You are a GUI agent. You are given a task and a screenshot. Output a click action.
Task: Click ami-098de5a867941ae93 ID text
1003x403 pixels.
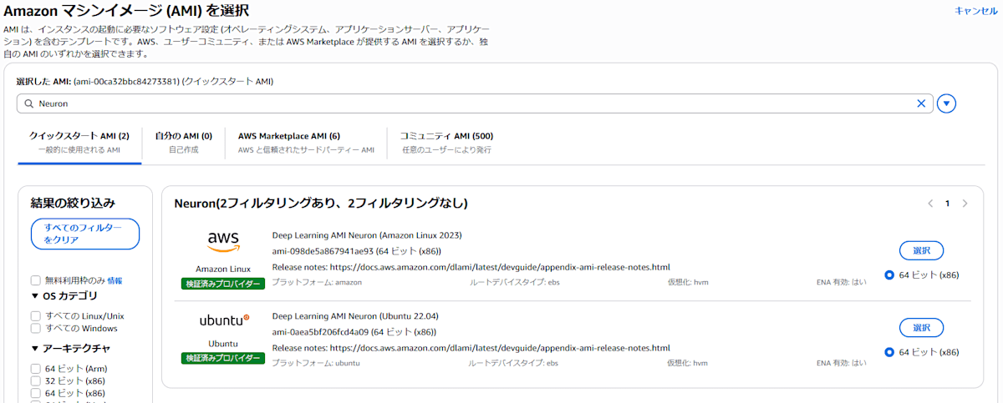pos(323,251)
